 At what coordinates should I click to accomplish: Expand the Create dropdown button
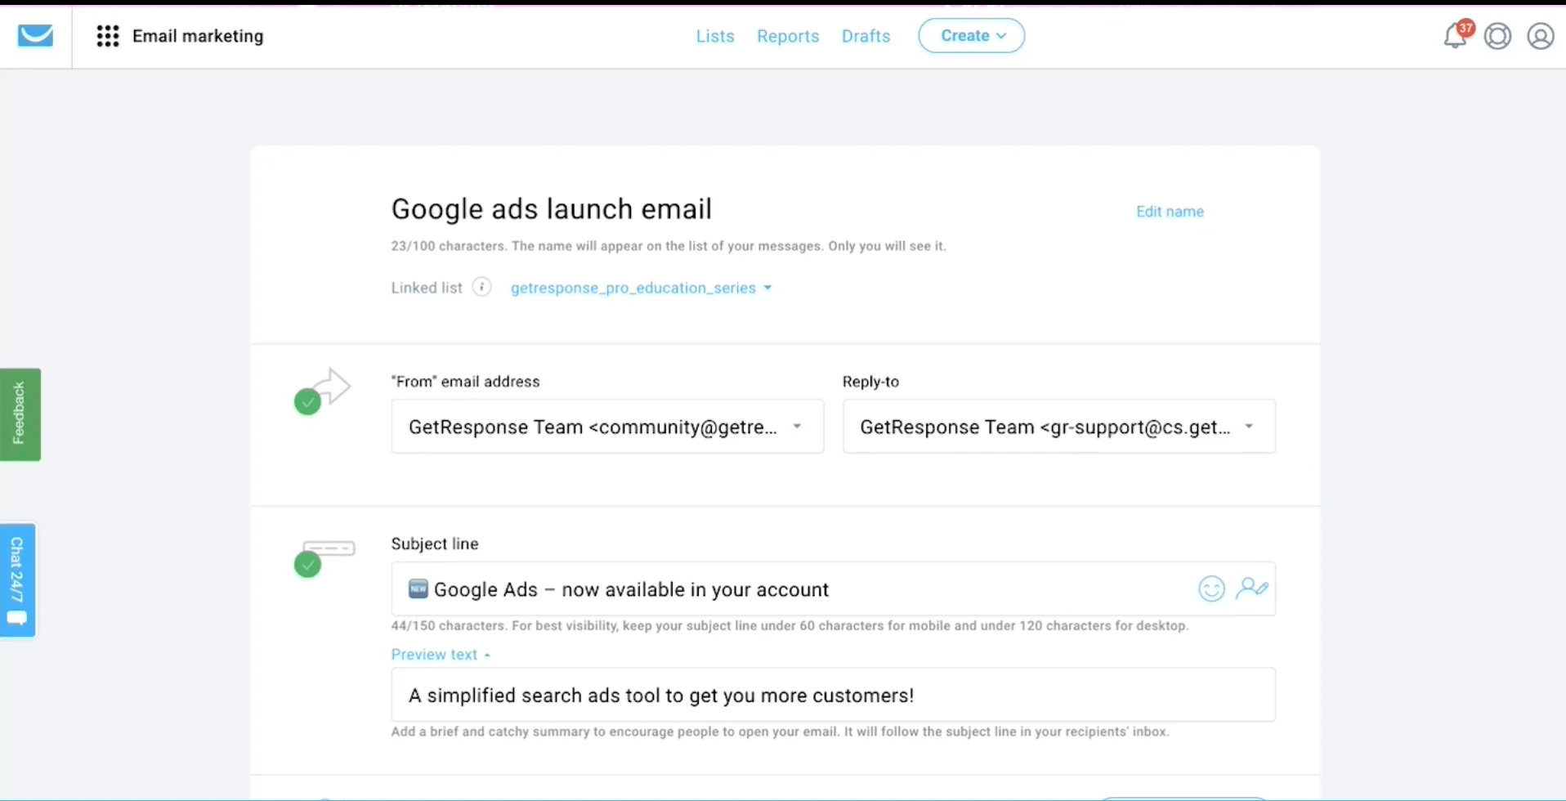[971, 36]
